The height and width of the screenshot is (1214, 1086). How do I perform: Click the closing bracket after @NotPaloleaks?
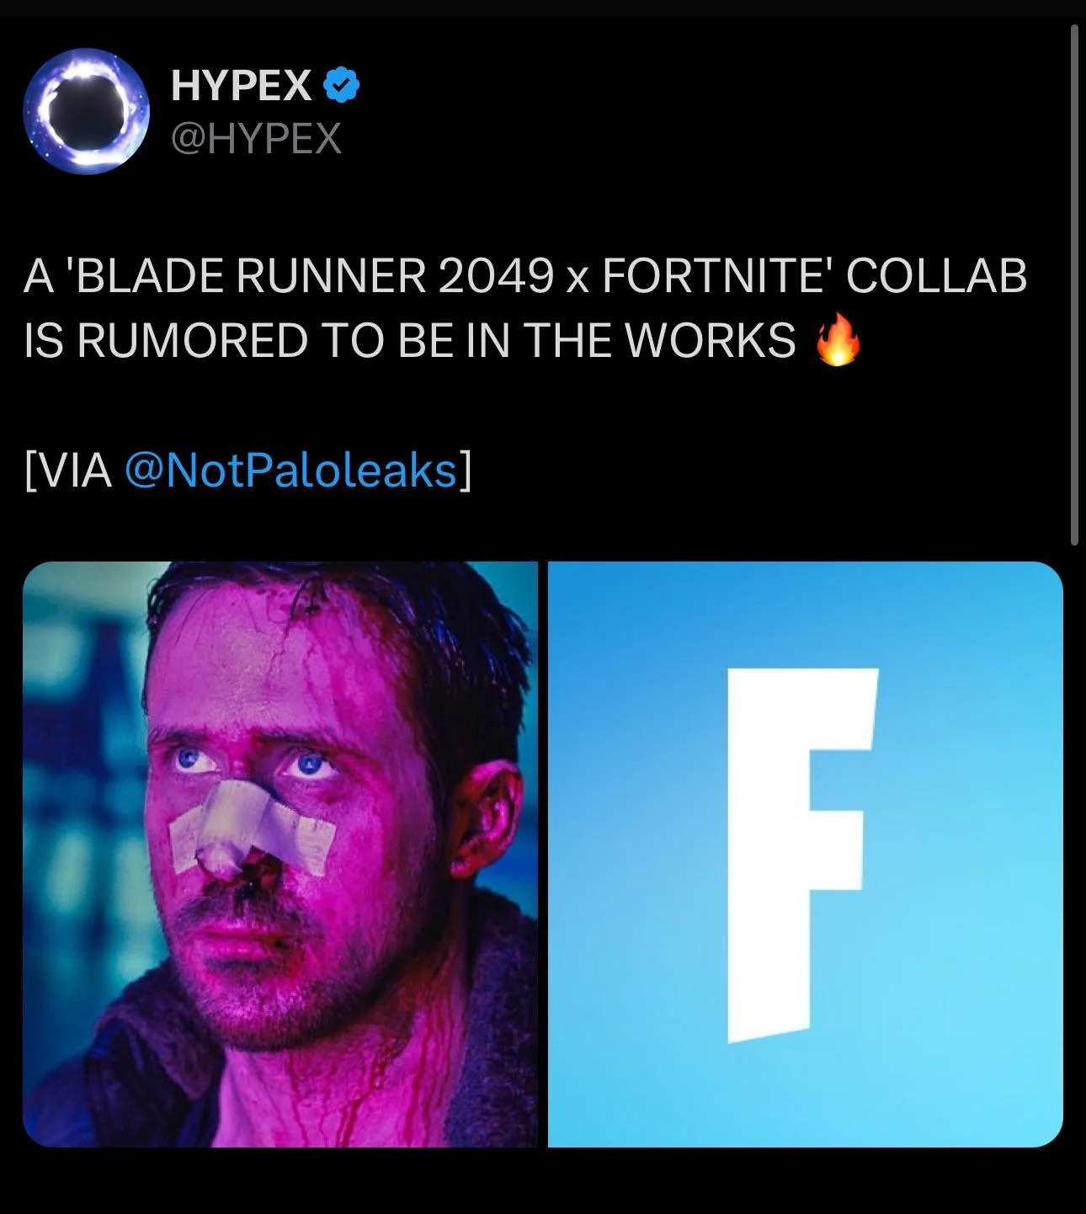tap(465, 470)
